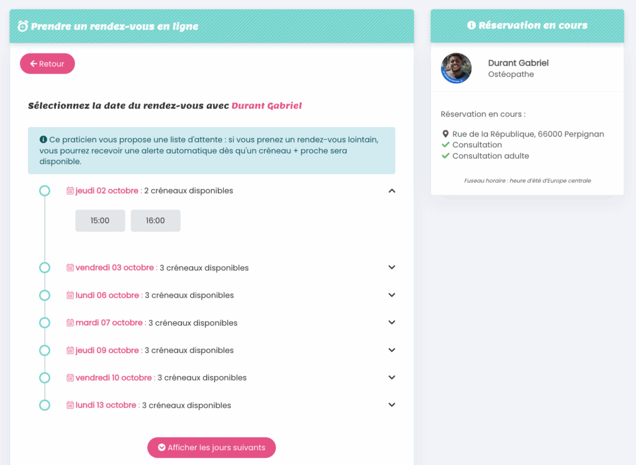Expand vendredi 03 octobre time slots

click(x=391, y=267)
